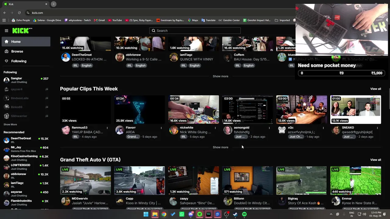The image size is (390, 219).
Task: Open three-dot options for nickwhite clip
Action: [x=215, y=128]
